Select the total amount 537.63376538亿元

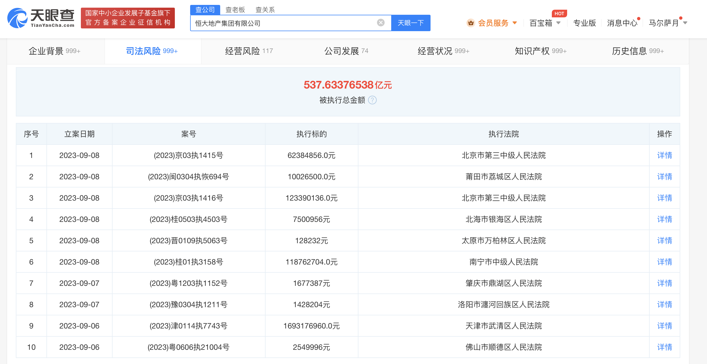[348, 85]
